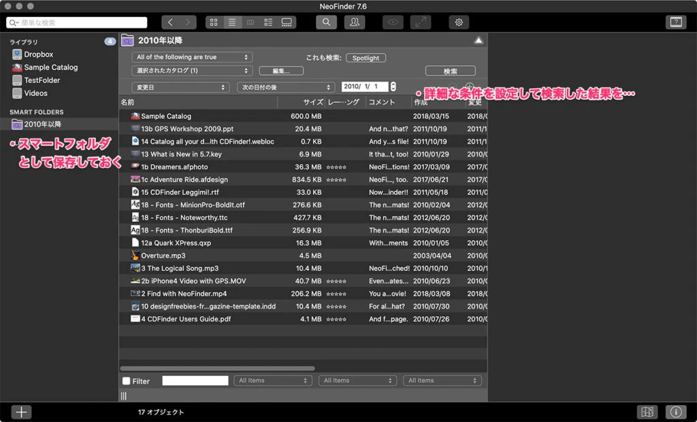The image size is (697, 422).
Task: Click the 12a Quark XPress.qxp file icon
Action: coord(135,243)
